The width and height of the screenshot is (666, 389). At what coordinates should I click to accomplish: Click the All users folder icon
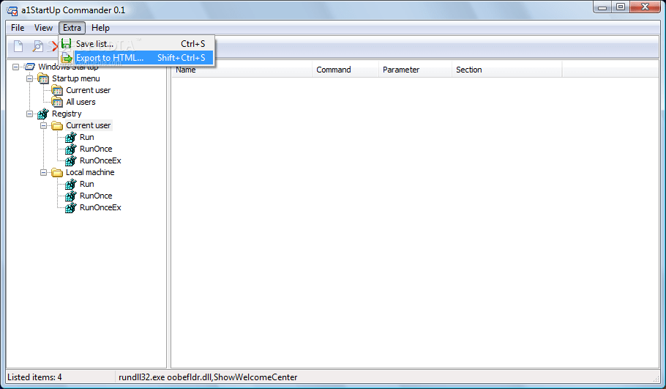[57, 102]
